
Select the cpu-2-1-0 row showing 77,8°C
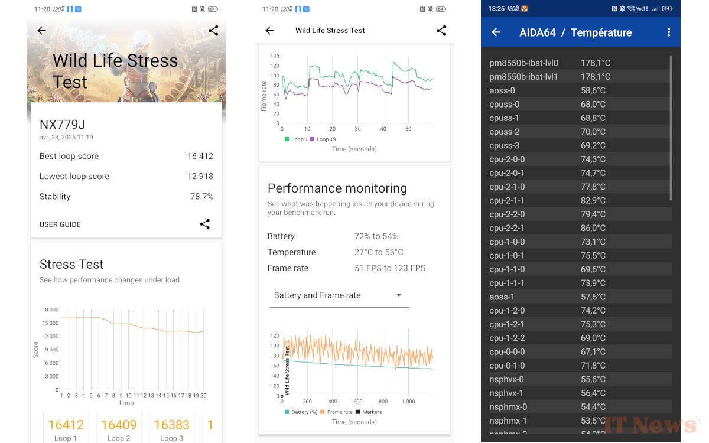(x=580, y=187)
